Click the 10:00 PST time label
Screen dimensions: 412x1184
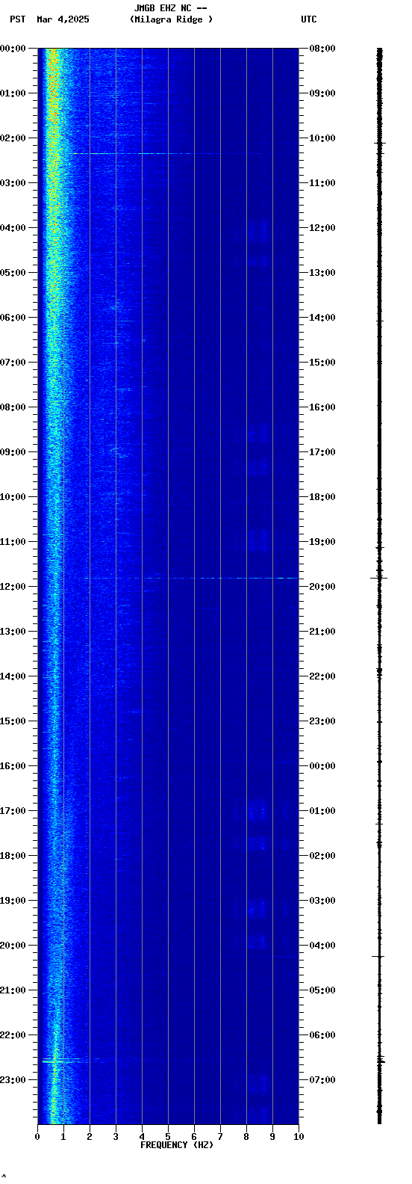(x=13, y=497)
